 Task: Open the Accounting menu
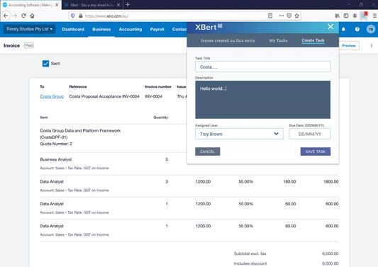[130, 29]
